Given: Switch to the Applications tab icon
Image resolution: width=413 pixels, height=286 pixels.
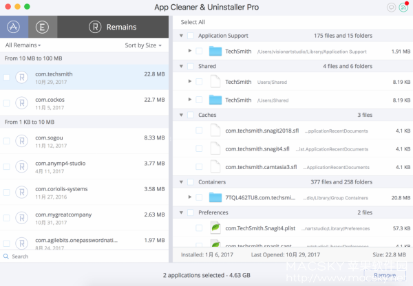Looking at the screenshot, I should (14, 27).
